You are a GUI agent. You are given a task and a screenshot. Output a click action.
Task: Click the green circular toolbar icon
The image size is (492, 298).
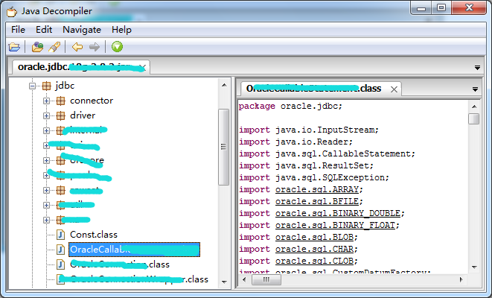[x=117, y=47]
